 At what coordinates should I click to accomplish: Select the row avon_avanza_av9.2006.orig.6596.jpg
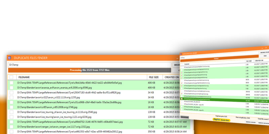coord(54,88)
